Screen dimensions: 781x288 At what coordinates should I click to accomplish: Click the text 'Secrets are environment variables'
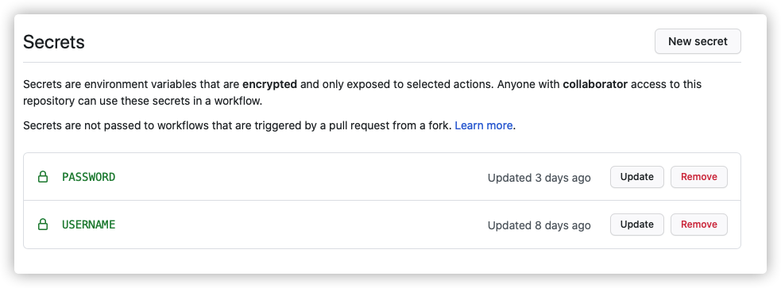pyautogui.click(x=106, y=84)
